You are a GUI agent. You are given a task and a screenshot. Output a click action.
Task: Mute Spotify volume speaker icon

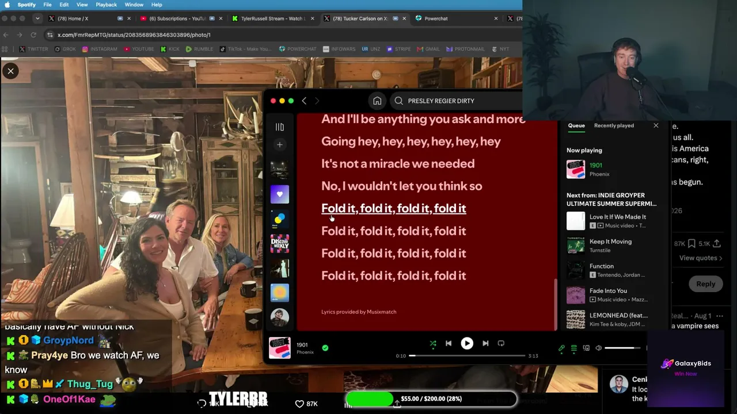(599, 348)
